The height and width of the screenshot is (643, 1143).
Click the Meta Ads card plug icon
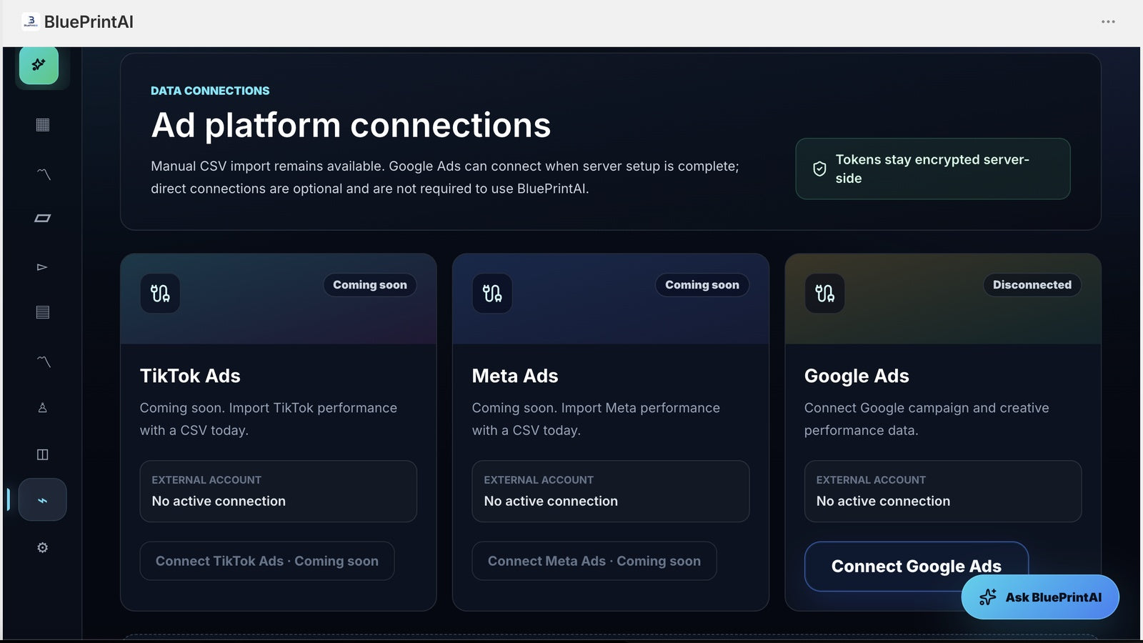pos(492,293)
